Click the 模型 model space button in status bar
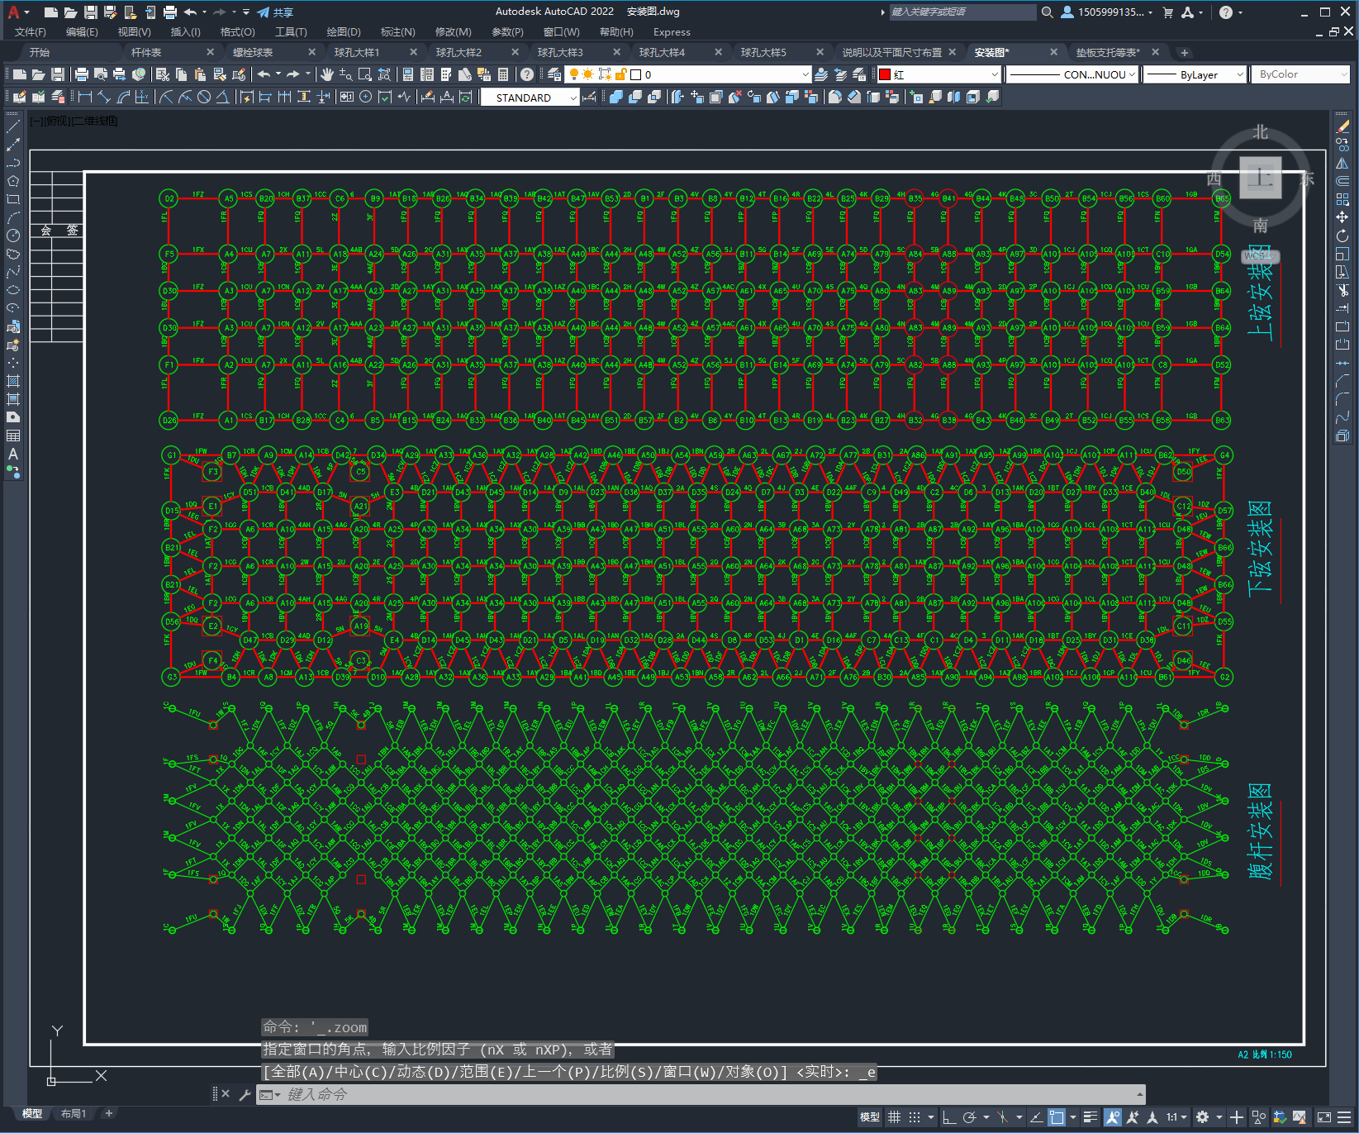 870,1117
